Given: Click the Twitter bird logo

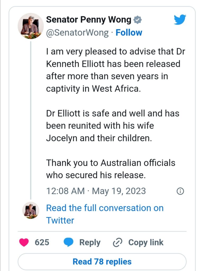Looking at the screenshot, I should (x=180, y=20).
